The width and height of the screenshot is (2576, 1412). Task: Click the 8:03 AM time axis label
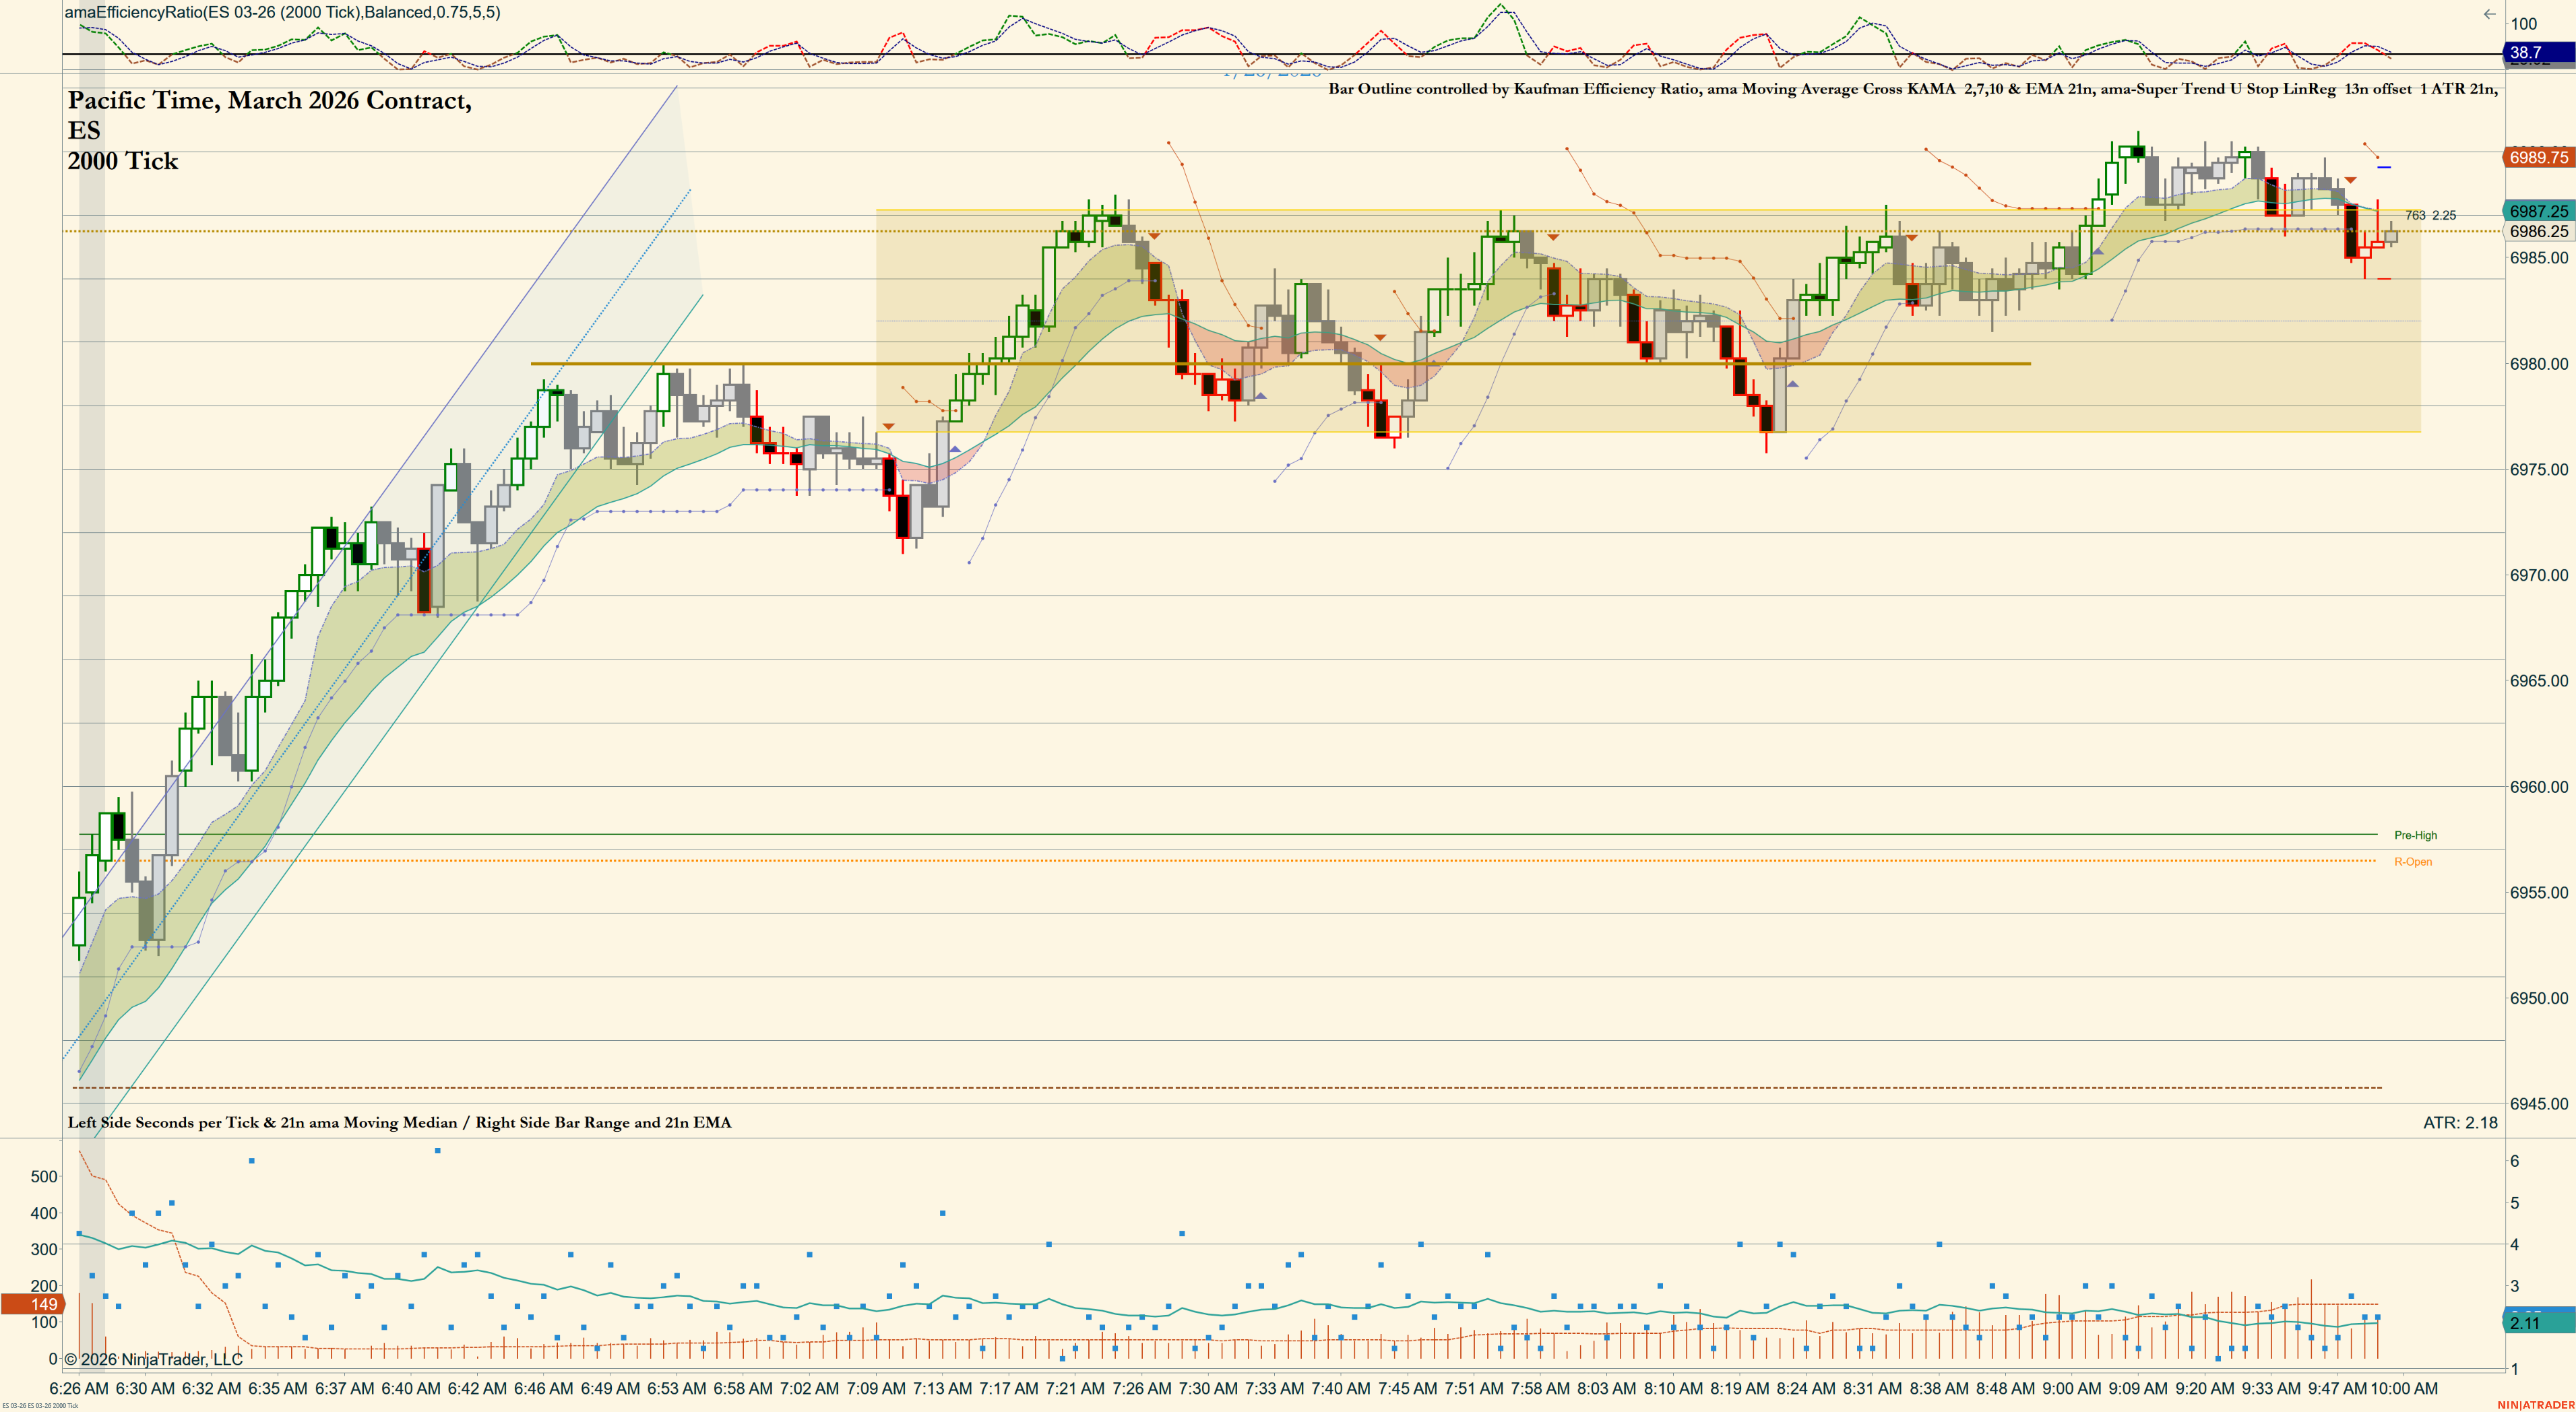[1607, 1389]
